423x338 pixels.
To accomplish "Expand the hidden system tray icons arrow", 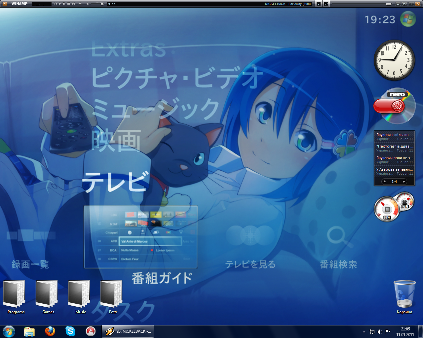I will coord(364,332).
